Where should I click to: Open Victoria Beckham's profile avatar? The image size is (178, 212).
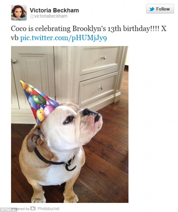[19, 13]
